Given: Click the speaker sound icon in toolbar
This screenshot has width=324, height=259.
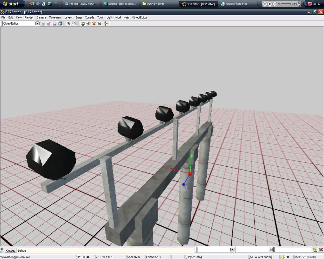Looking at the screenshot, I should [88, 24].
